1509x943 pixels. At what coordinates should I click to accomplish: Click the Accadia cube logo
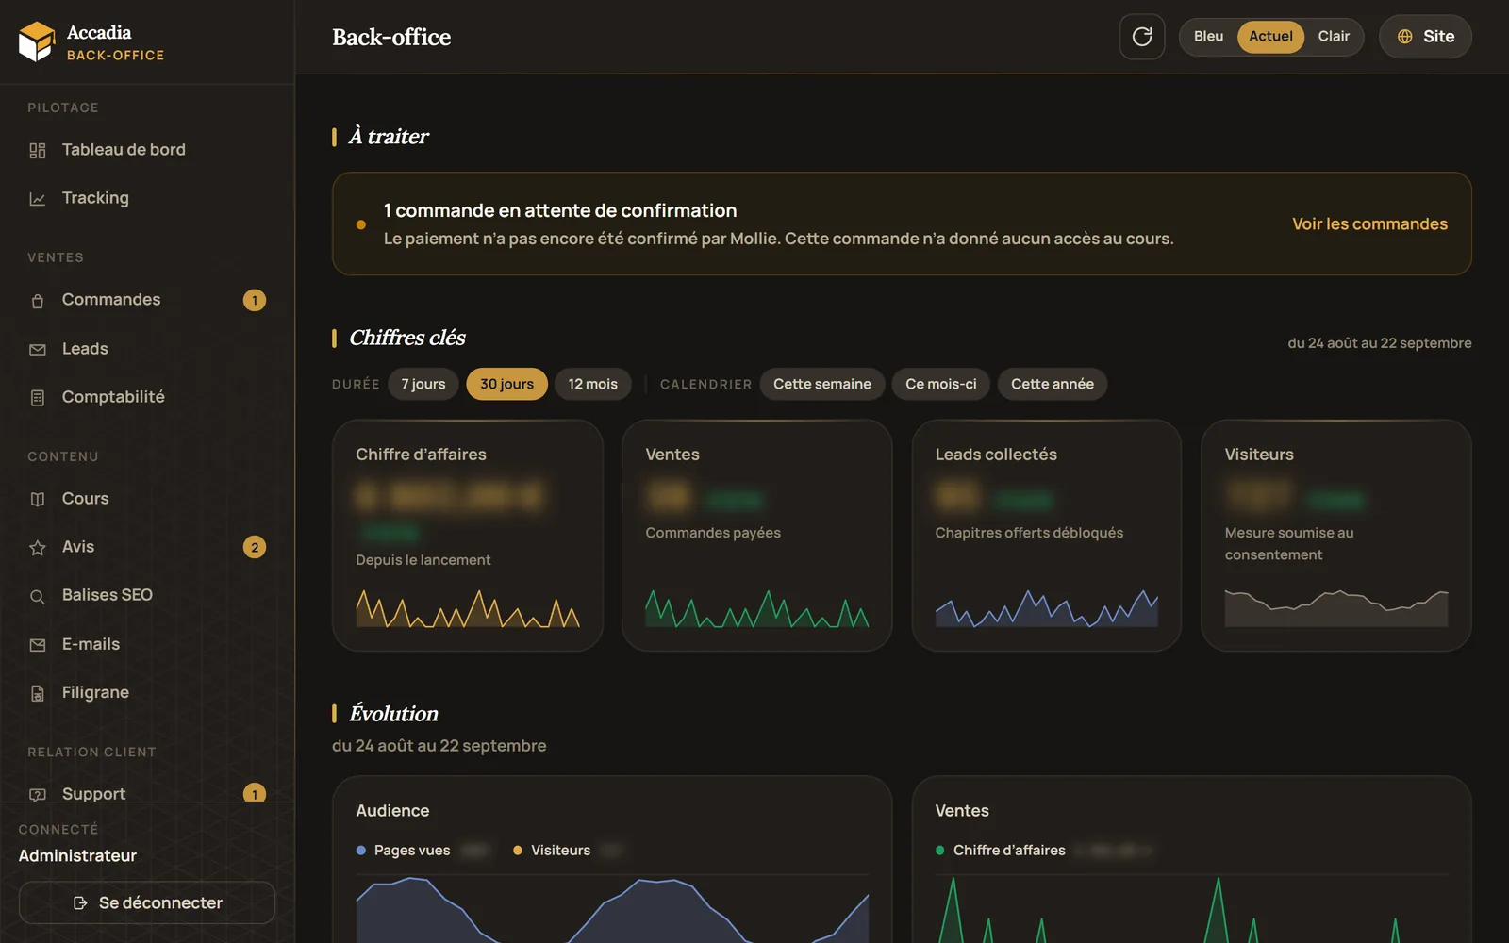tap(37, 41)
